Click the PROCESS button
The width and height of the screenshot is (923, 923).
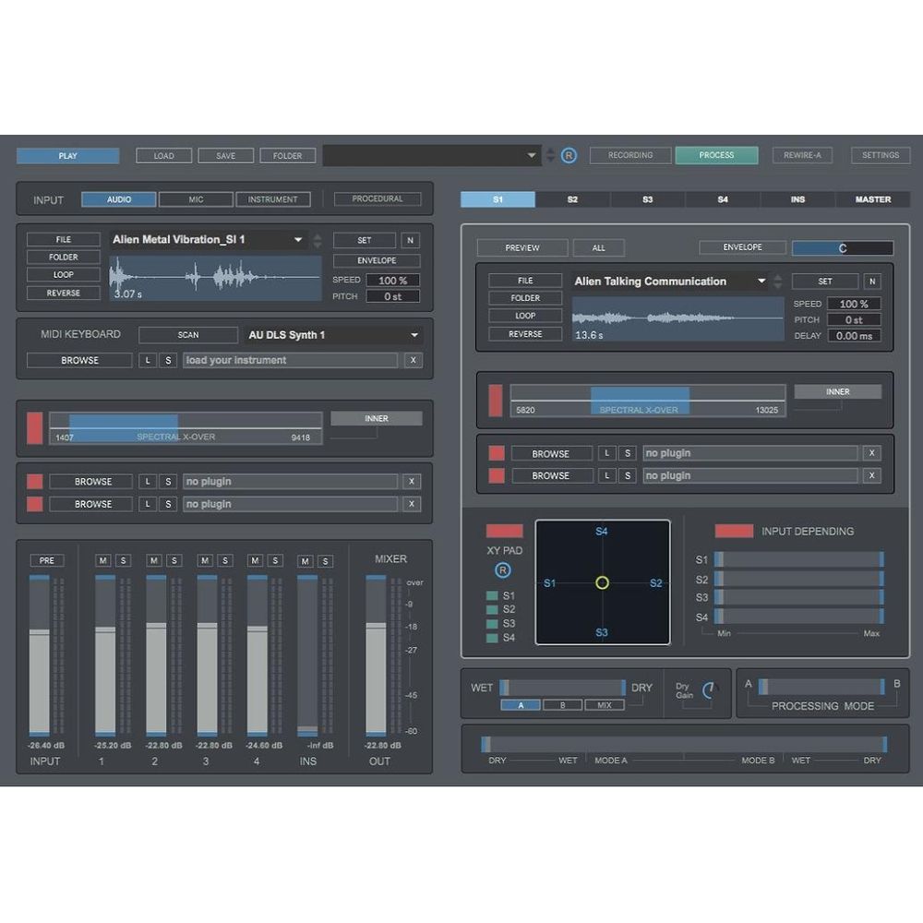717,155
